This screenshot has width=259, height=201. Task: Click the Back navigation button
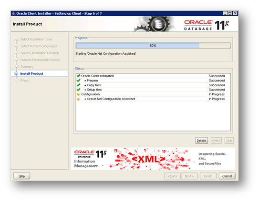[172, 176]
